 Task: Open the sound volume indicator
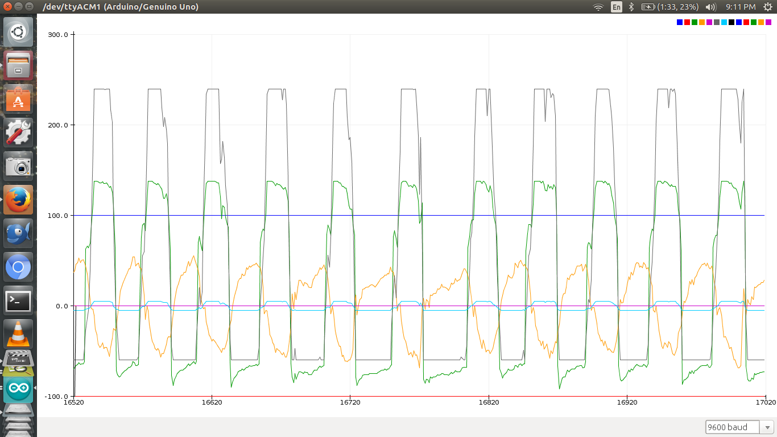[x=710, y=7]
